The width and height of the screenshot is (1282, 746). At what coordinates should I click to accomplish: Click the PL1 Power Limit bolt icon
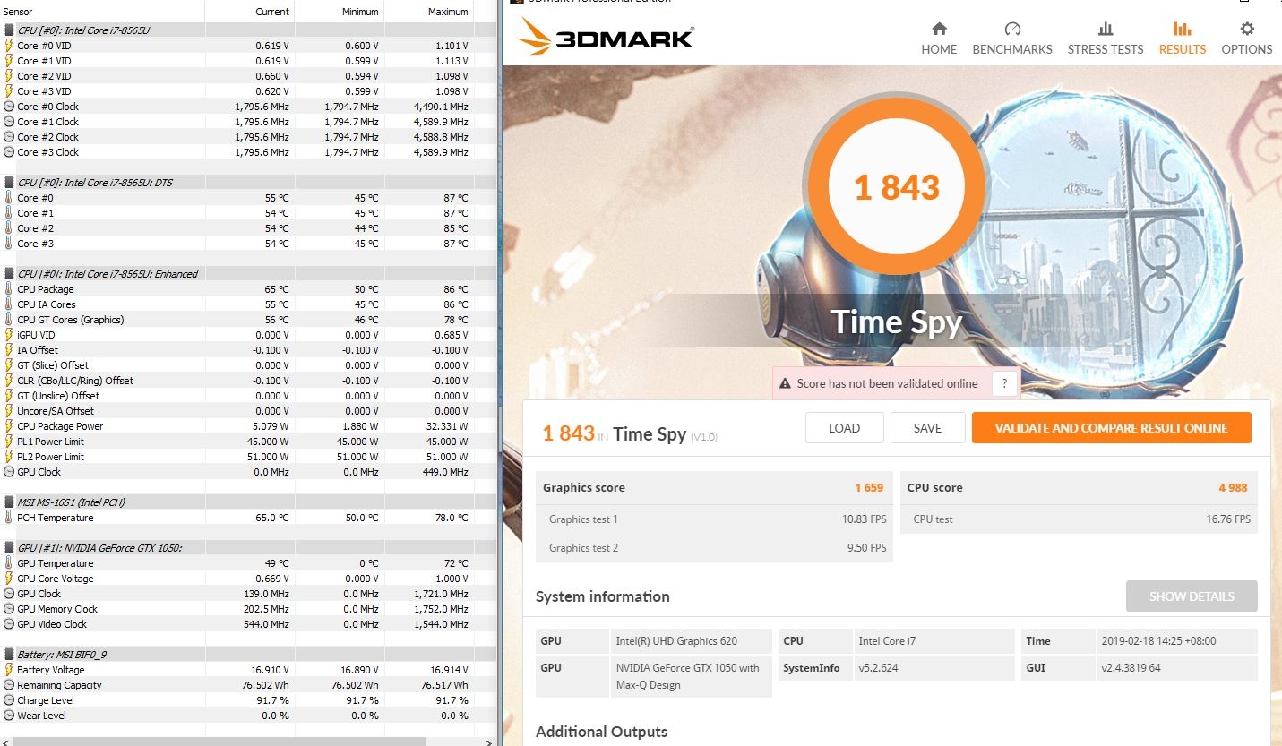[9, 441]
